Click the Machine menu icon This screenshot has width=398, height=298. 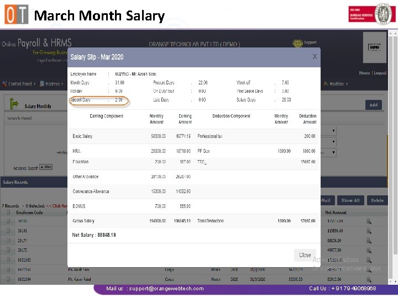point(326,84)
